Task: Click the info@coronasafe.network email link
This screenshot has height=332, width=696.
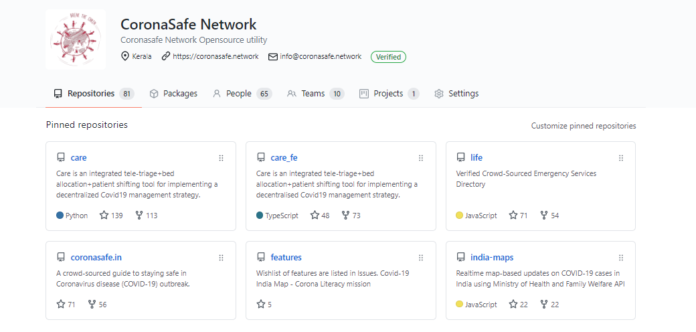Action: click(x=321, y=56)
